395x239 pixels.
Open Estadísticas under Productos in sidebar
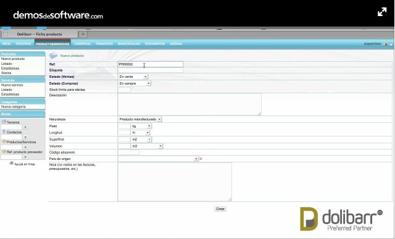tap(10, 69)
